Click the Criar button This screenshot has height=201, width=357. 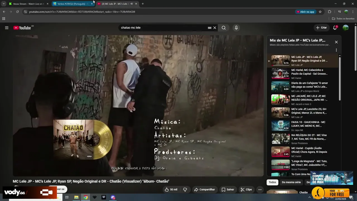(321, 28)
